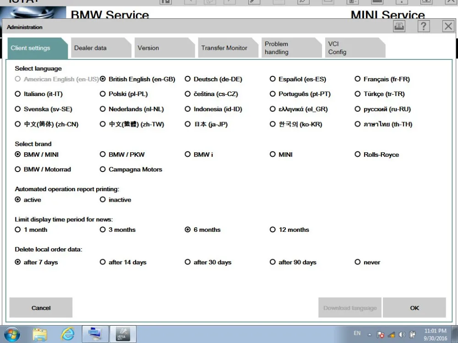458x343 pixels.
Task: Close the Administration dialog with X icon
Action: (x=448, y=27)
